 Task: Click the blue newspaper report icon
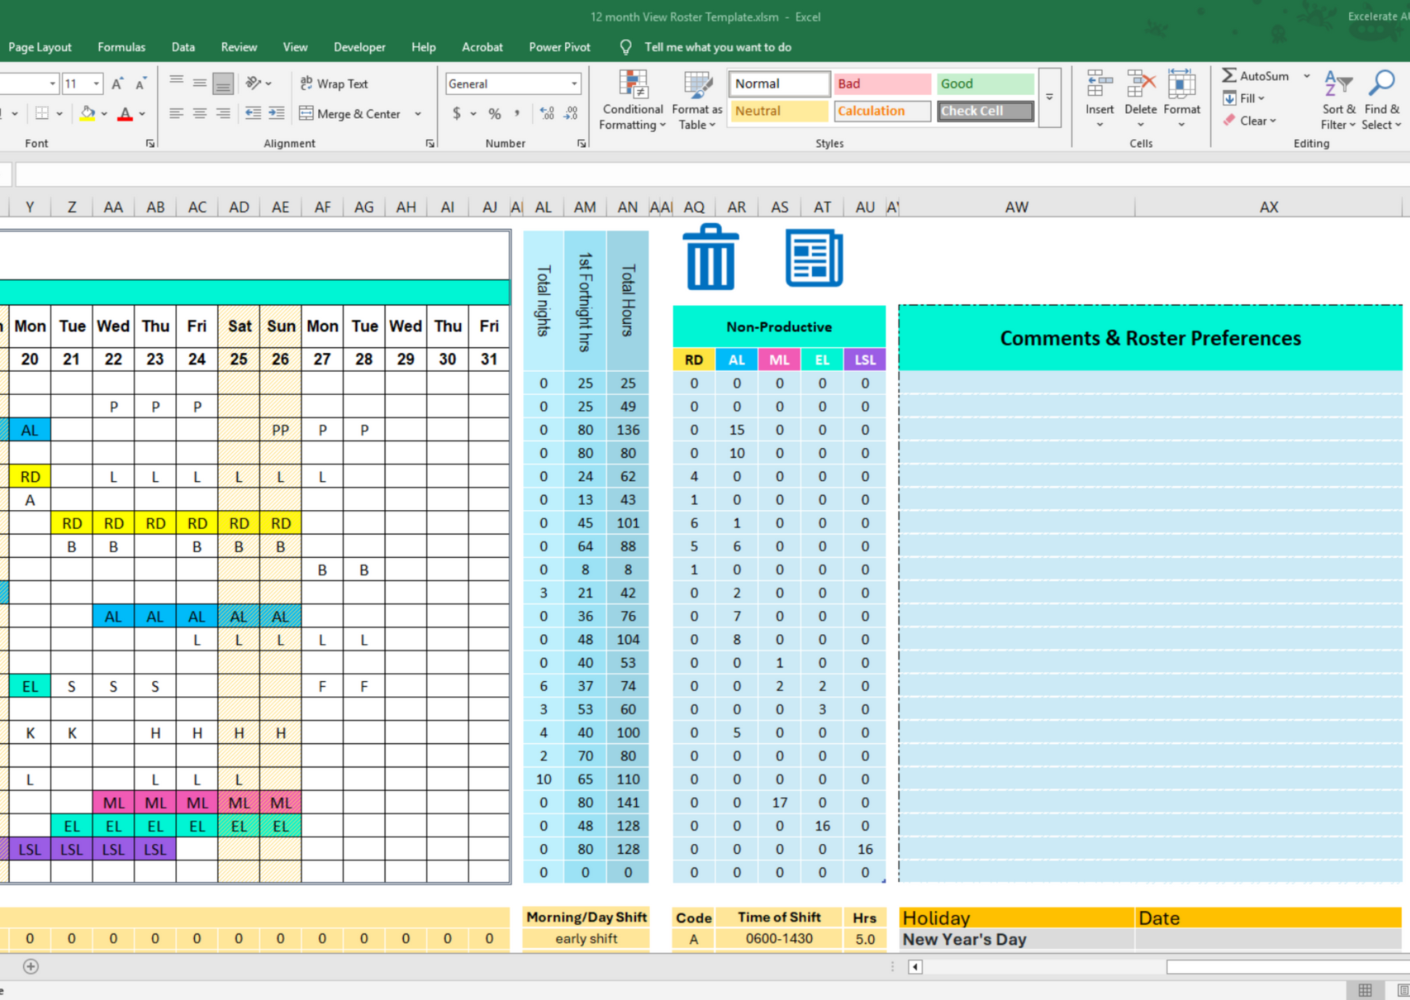click(x=814, y=257)
